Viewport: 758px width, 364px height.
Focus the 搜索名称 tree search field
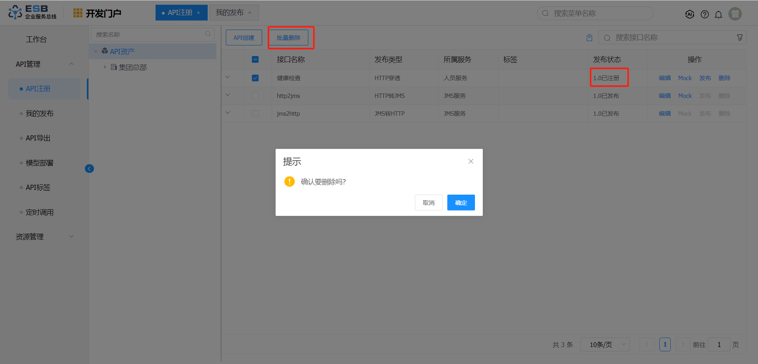tap(152, 34)
